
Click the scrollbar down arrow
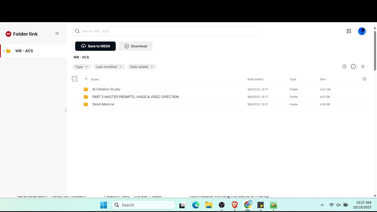375,196
